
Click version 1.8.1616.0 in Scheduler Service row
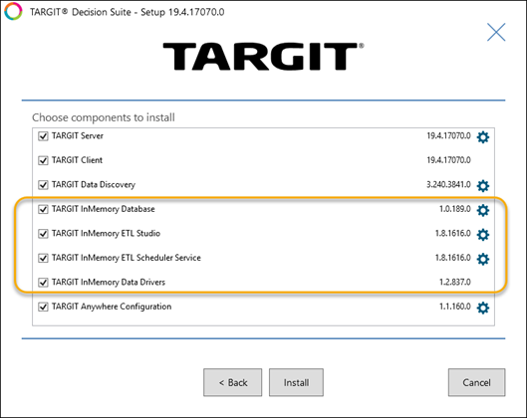(452, 258)
